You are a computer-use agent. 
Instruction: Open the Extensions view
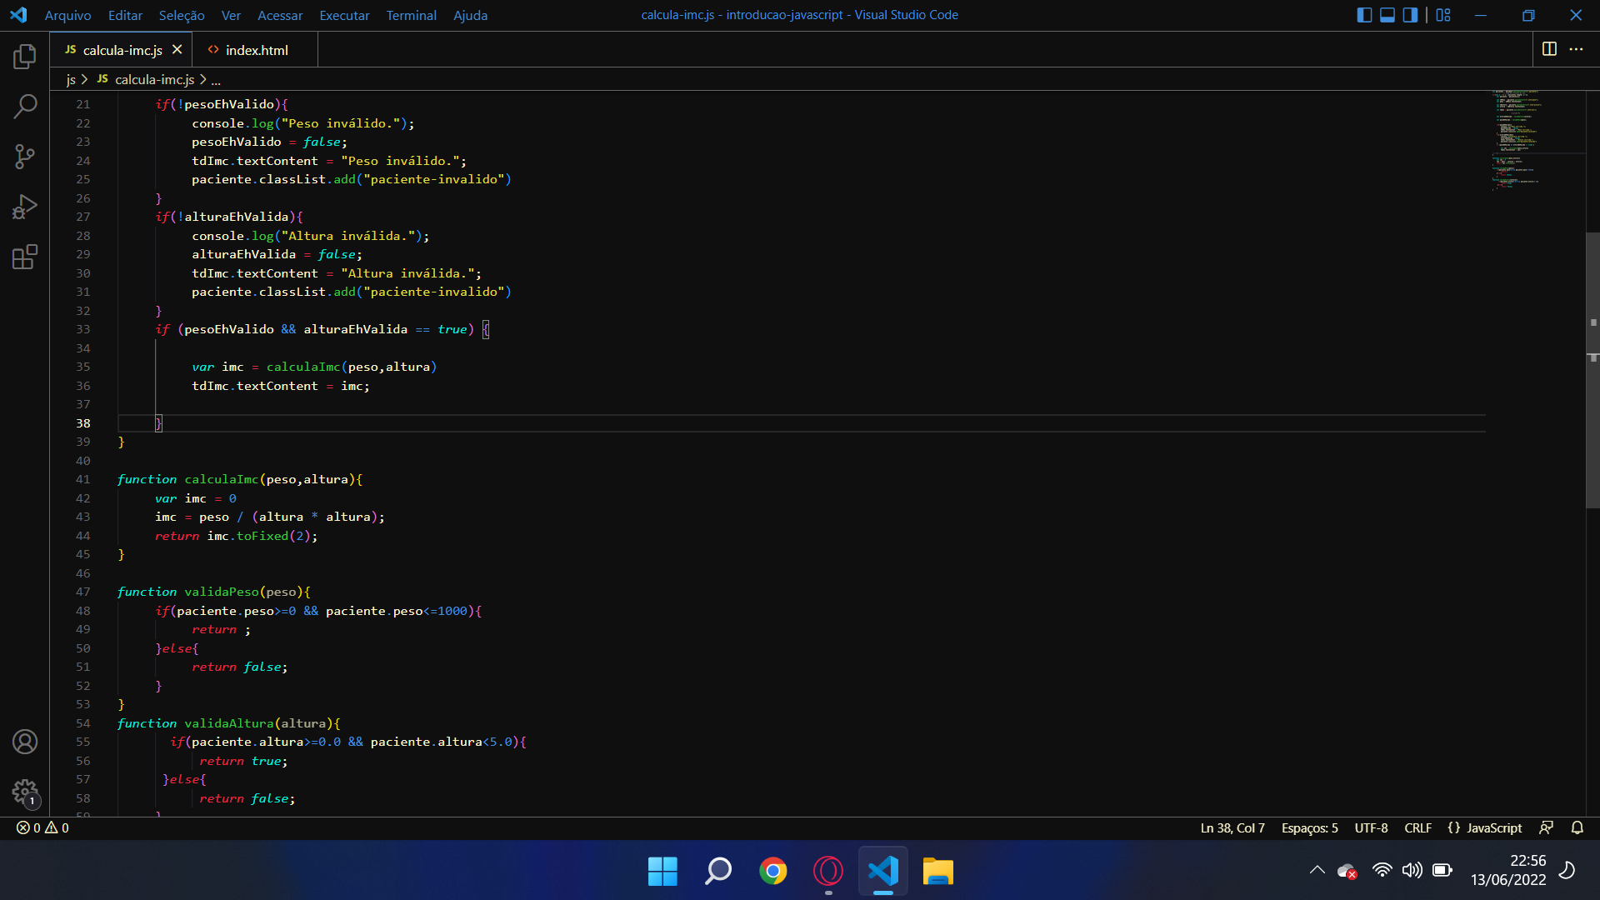pyautogui.click(x=25, y=257)
